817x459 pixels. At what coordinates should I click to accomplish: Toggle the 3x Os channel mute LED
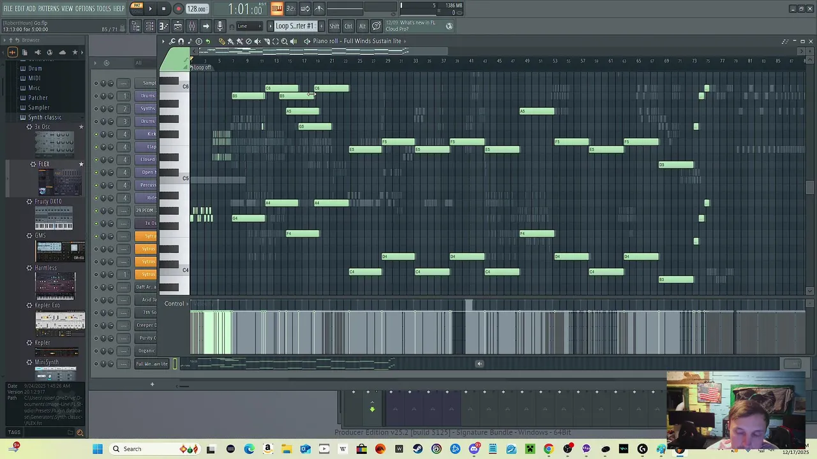point(96,223)
